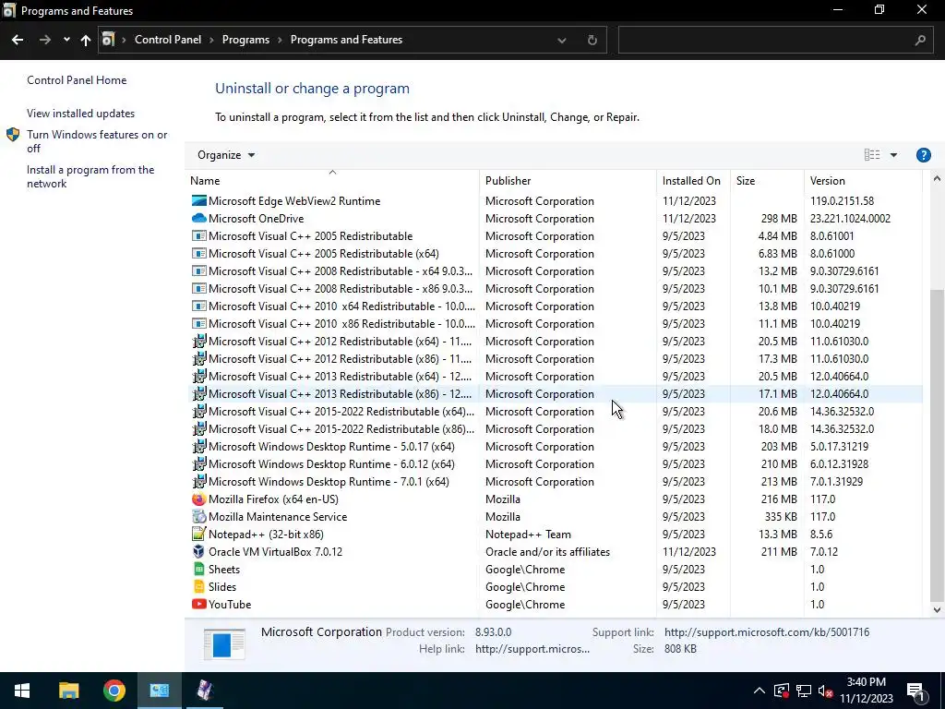Viewport: 945px width, 709px height.
Task: Expand the chevron after Programs breadcrumb
Action: 281,40
